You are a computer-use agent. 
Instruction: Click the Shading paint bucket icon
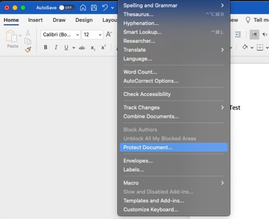point(245,47)
